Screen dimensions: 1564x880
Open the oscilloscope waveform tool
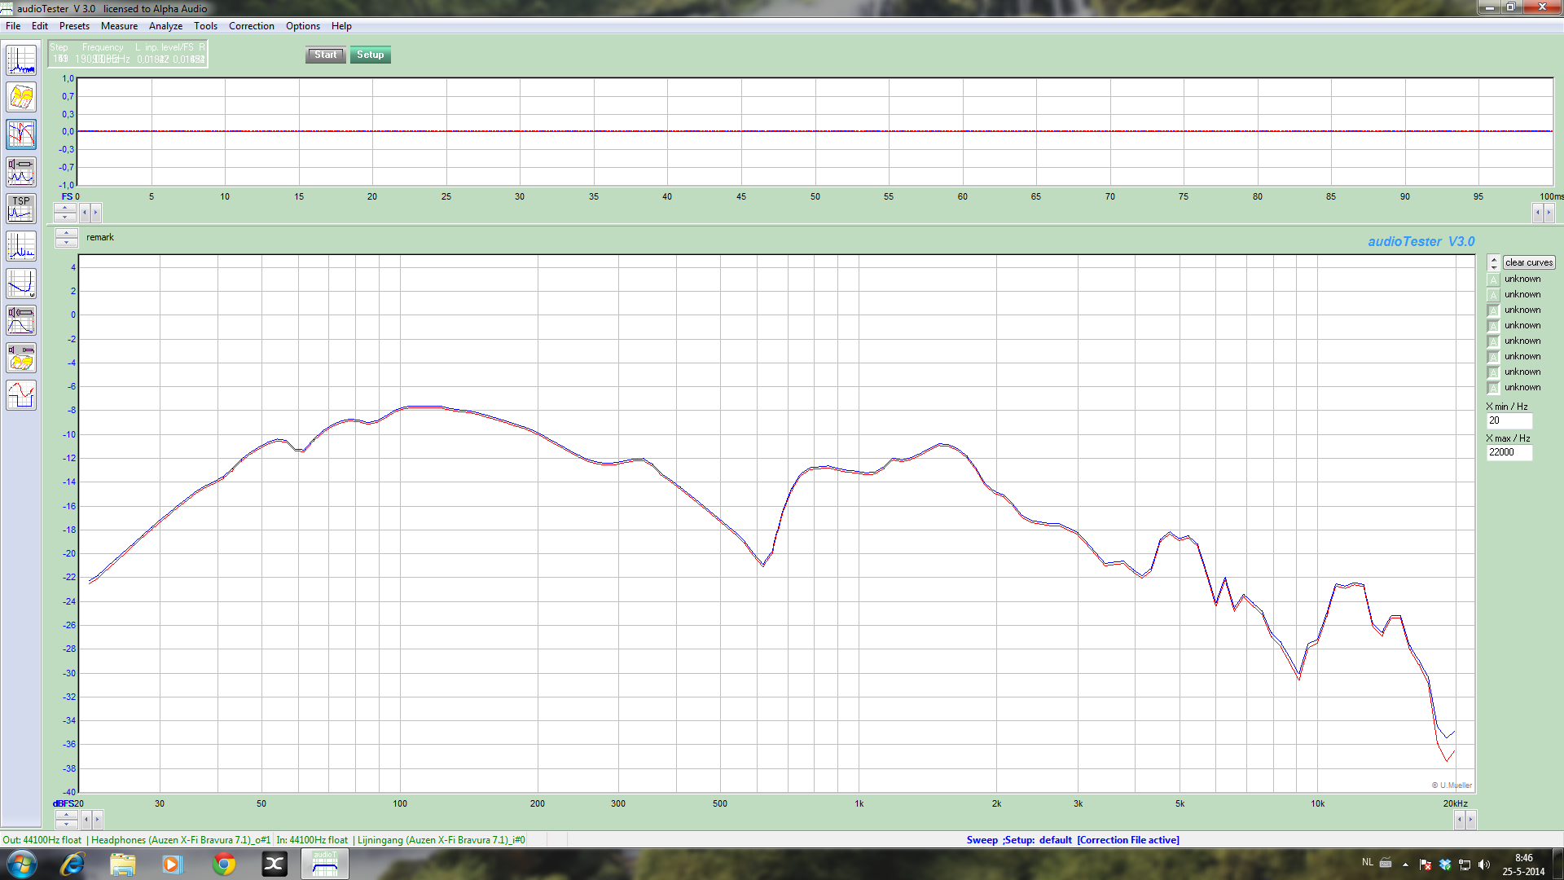(x=21, y=395)
